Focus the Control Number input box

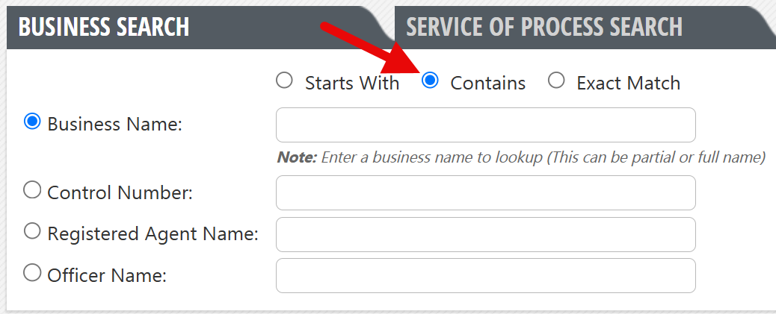coord(485,192)
